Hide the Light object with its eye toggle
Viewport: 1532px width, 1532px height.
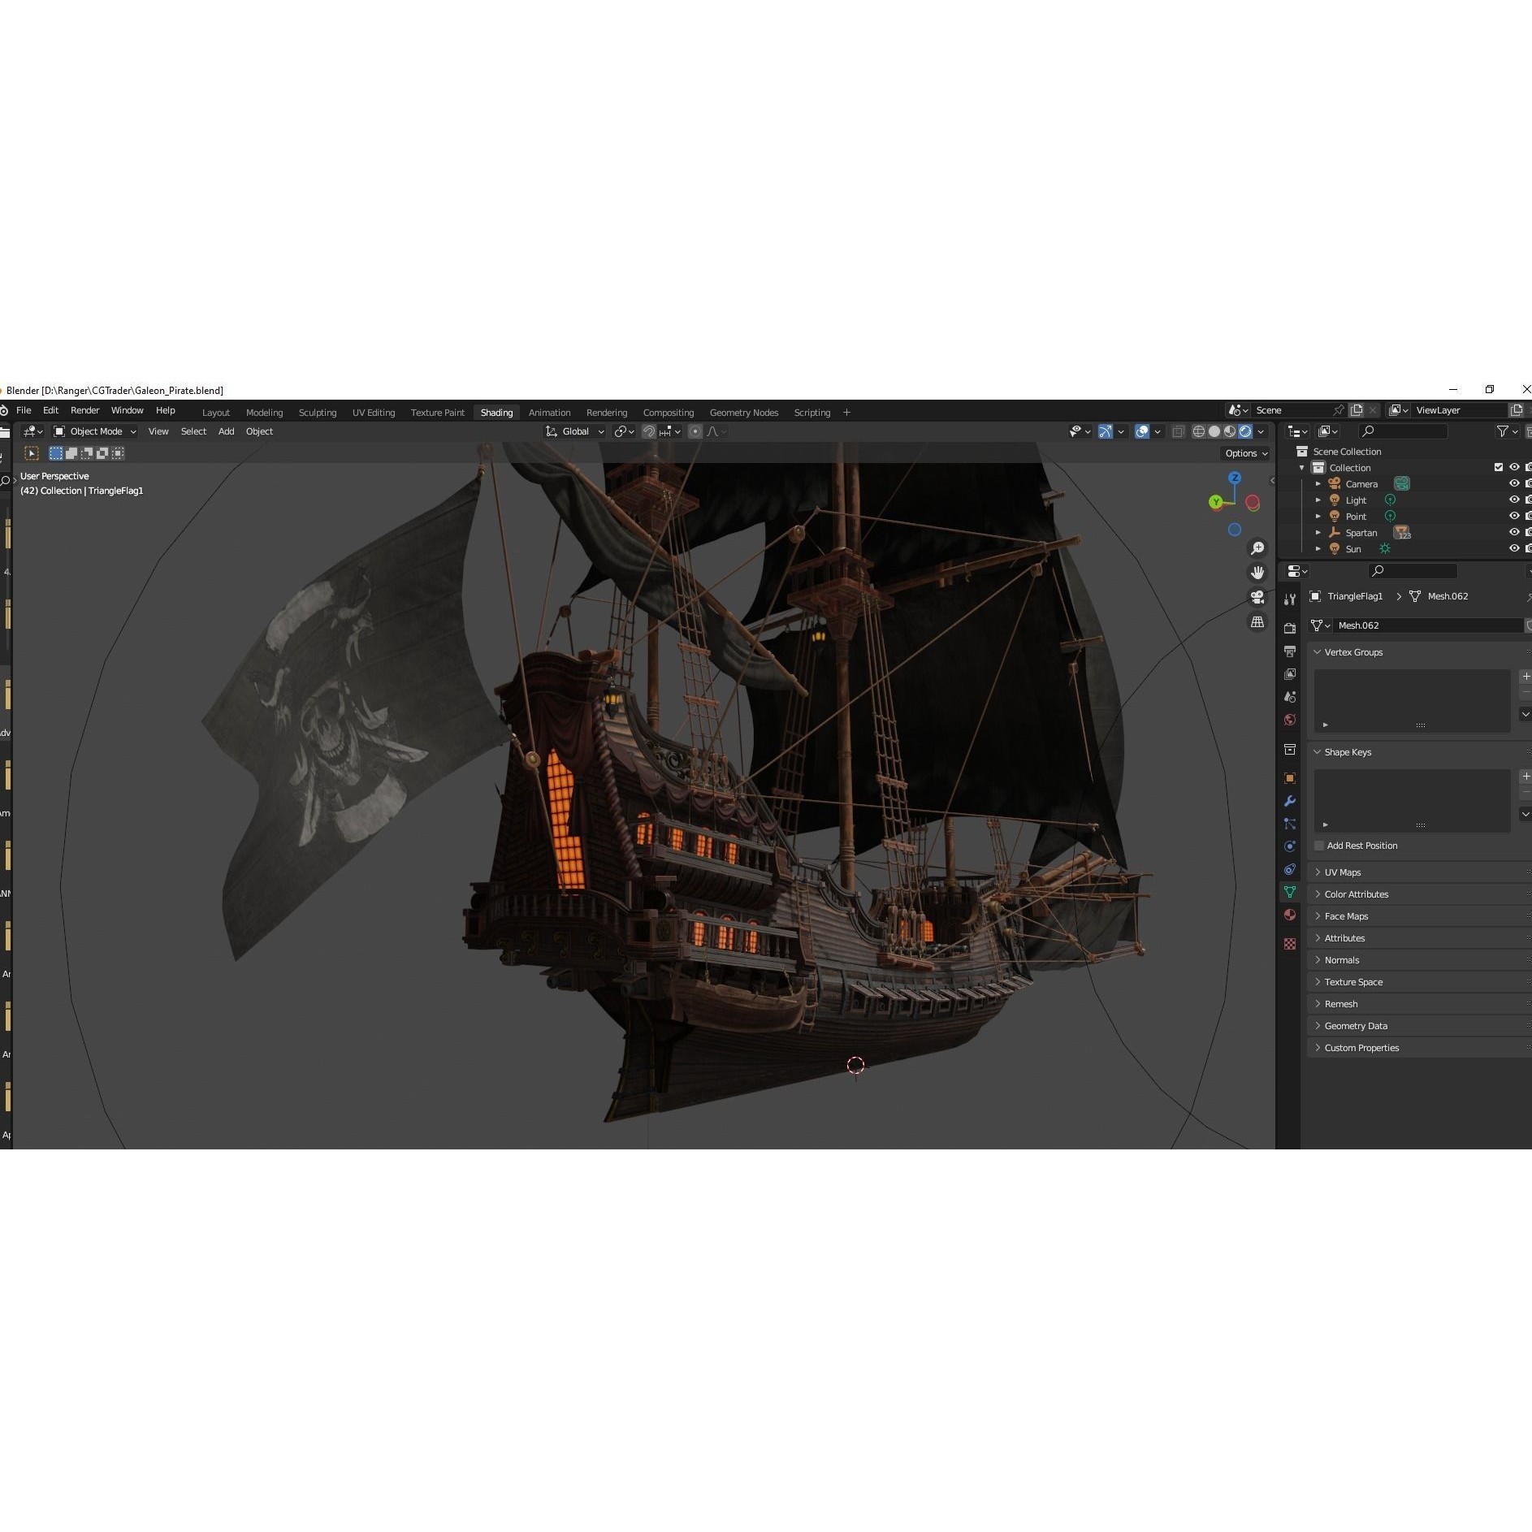tap(1516, 500)
